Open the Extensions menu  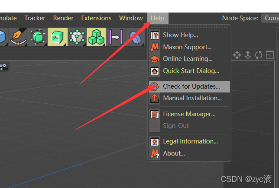[x=96, y=18]
